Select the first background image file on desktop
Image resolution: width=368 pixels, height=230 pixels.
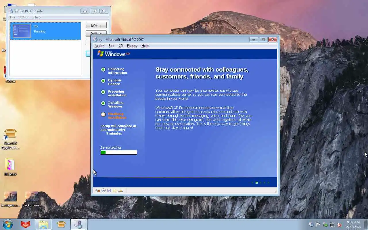[10, 199]
